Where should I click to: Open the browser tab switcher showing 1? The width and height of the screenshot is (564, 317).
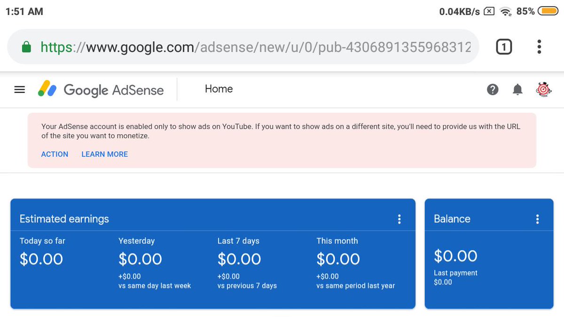[x=504, y=46]
